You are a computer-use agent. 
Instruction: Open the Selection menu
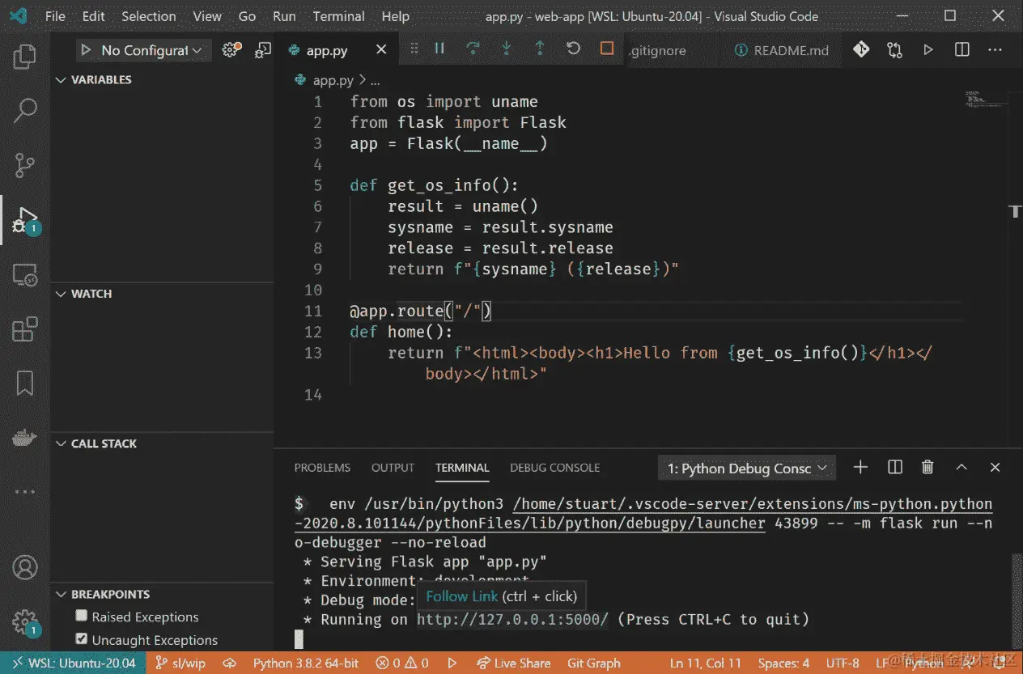pos(148,16)
